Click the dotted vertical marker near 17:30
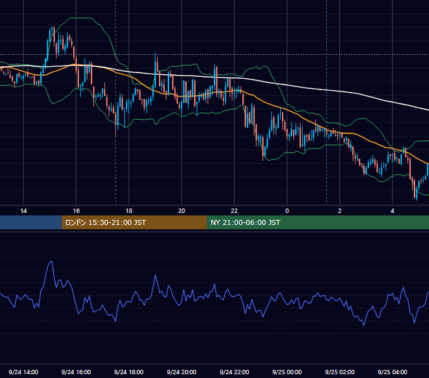The height and width of the screenshot is (378, 429). click(115, 101)
